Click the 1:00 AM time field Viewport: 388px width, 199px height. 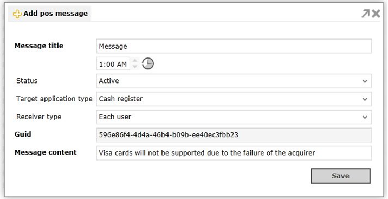(x=113, y=64)
